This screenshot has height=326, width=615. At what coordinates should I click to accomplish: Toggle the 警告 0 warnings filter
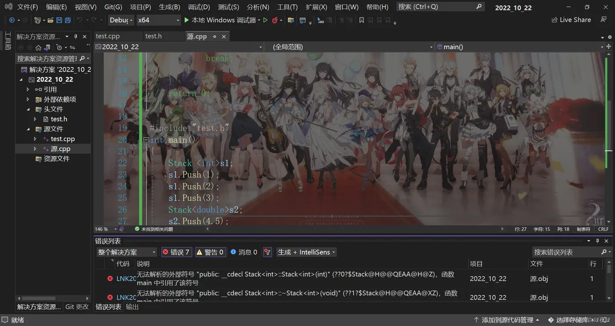coord(210,252)
